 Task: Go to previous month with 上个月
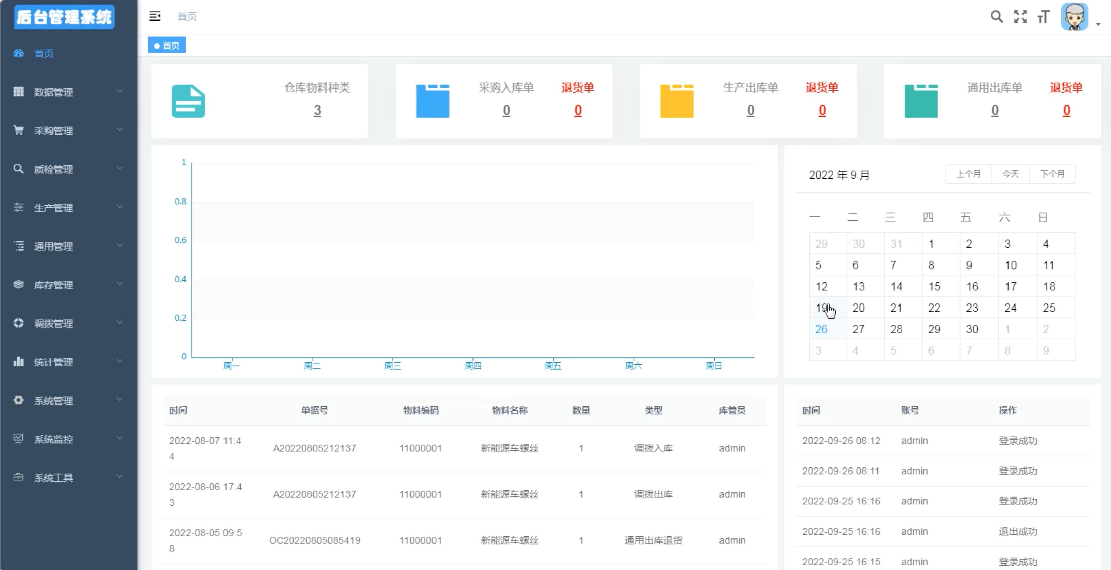[x=968, y=174]
